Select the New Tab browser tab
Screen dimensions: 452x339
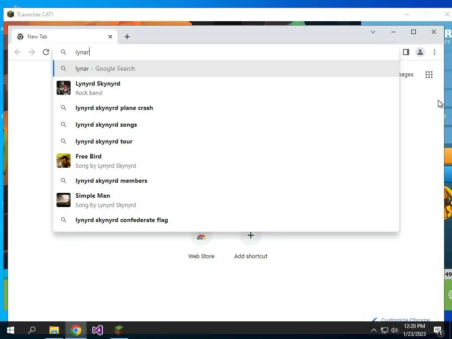64,37
